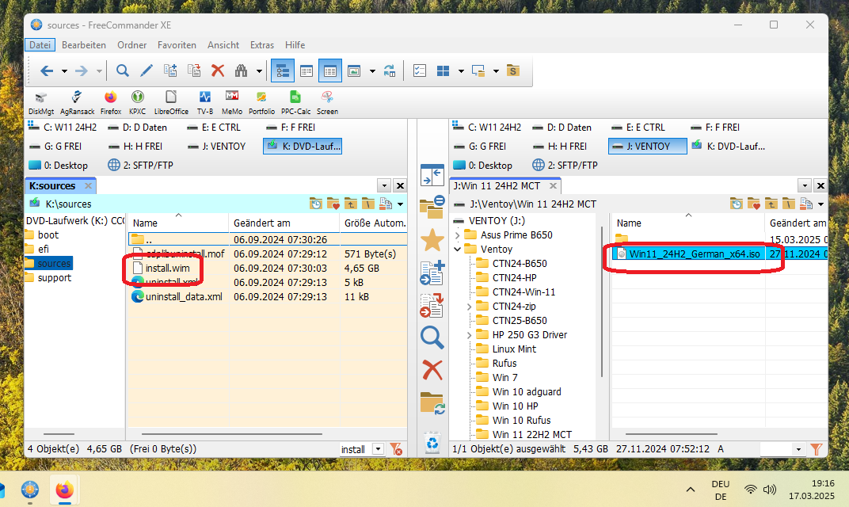
Task: Go back with the blue left arrow
Action: [47, 71]
